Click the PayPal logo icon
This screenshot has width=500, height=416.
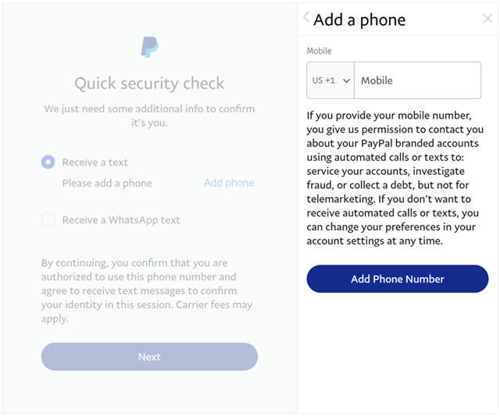point(149,47)
